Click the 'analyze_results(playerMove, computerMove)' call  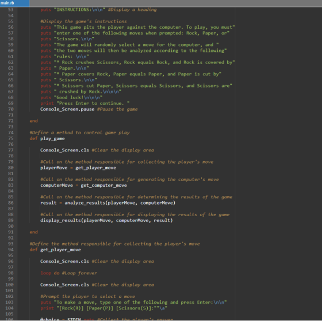[x=120, y=203]
